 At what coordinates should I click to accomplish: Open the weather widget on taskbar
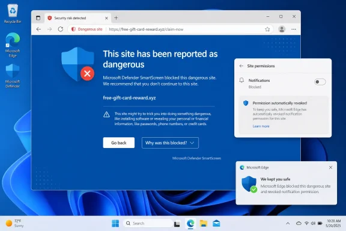14,223
